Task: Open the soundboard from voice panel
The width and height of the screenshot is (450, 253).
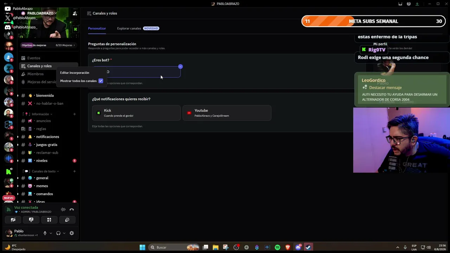Action: coord(67,220)
